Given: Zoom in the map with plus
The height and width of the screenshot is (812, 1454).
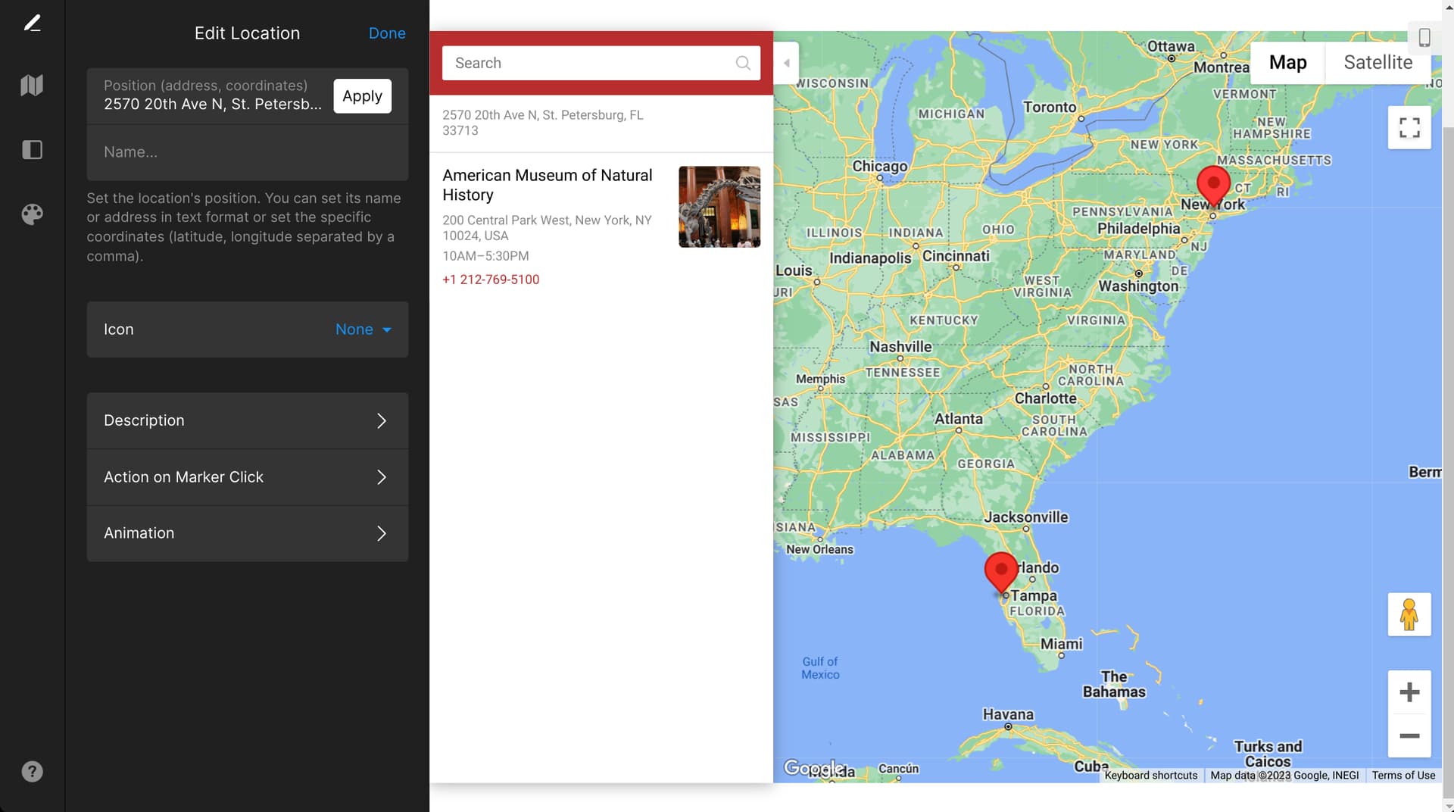Looking at the screenshot, I should point(1409,692).
